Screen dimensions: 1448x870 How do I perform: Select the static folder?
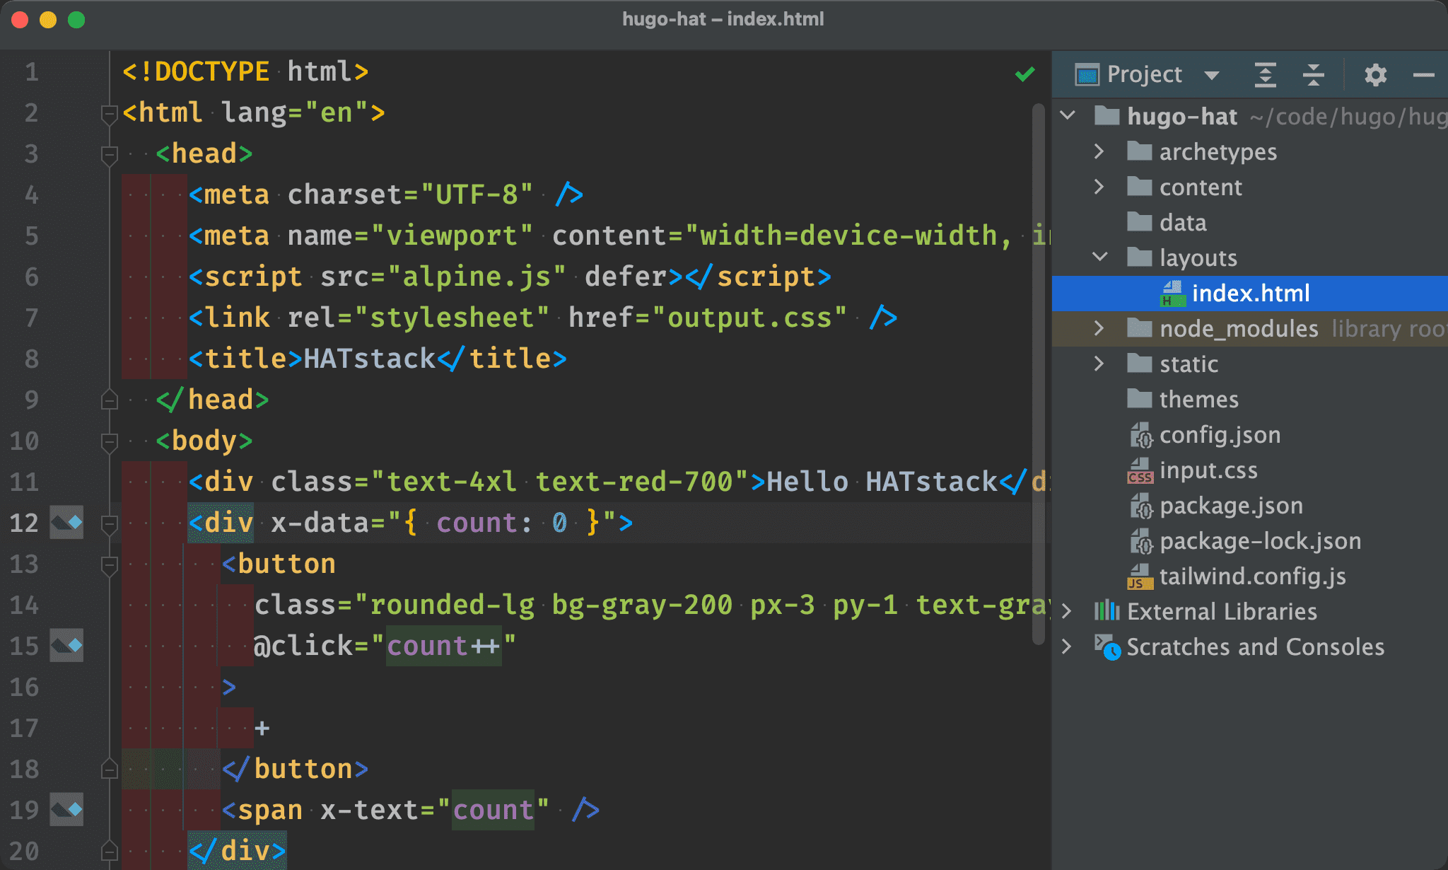1189,364
